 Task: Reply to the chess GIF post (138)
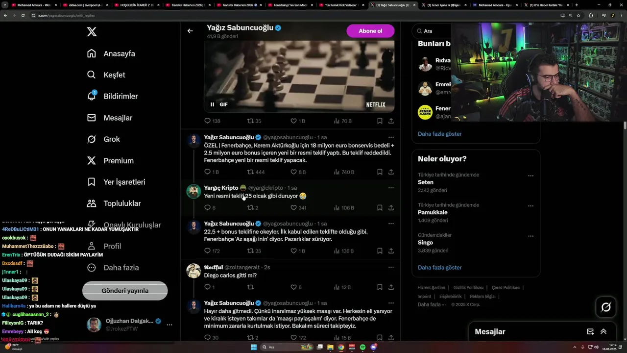212,121
